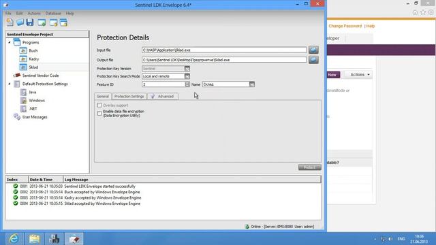The height and width of the screenshot is (245, 436).
Task: Click the New button in browser window
Action: click(332, 75)
